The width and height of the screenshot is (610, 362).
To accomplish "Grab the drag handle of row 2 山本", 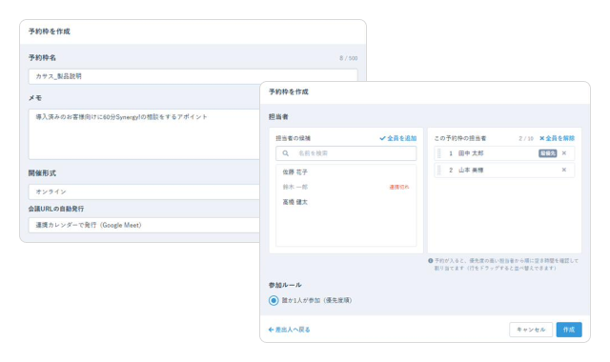I will pyautogui.click(x=439, y=170).
